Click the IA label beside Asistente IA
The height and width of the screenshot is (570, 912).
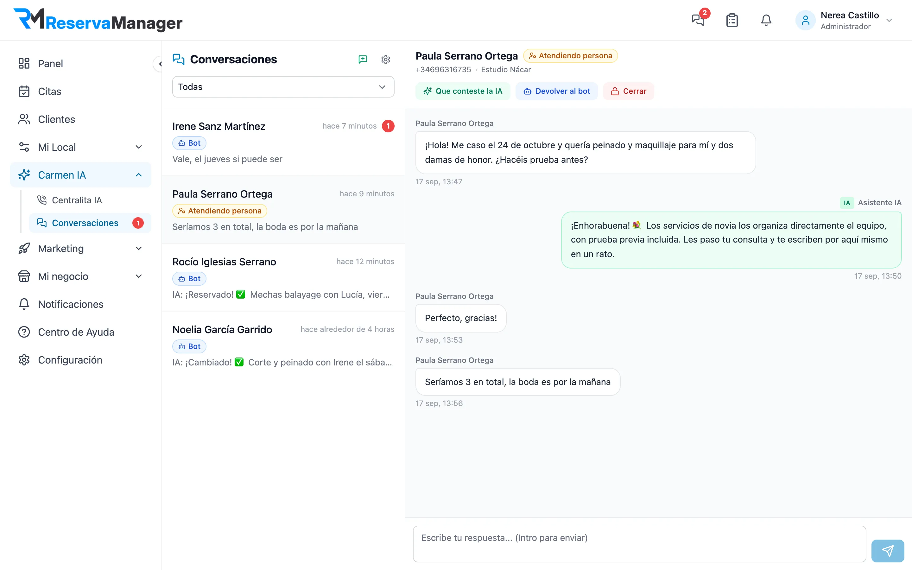(847, 203)
